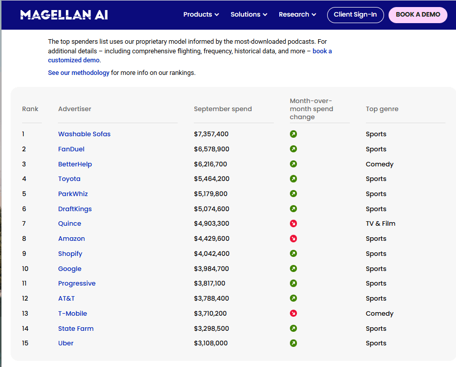This screenshot has height=367, width=456.
Task: Open the FanDuel advertiser link
Action: pos(71,149)
